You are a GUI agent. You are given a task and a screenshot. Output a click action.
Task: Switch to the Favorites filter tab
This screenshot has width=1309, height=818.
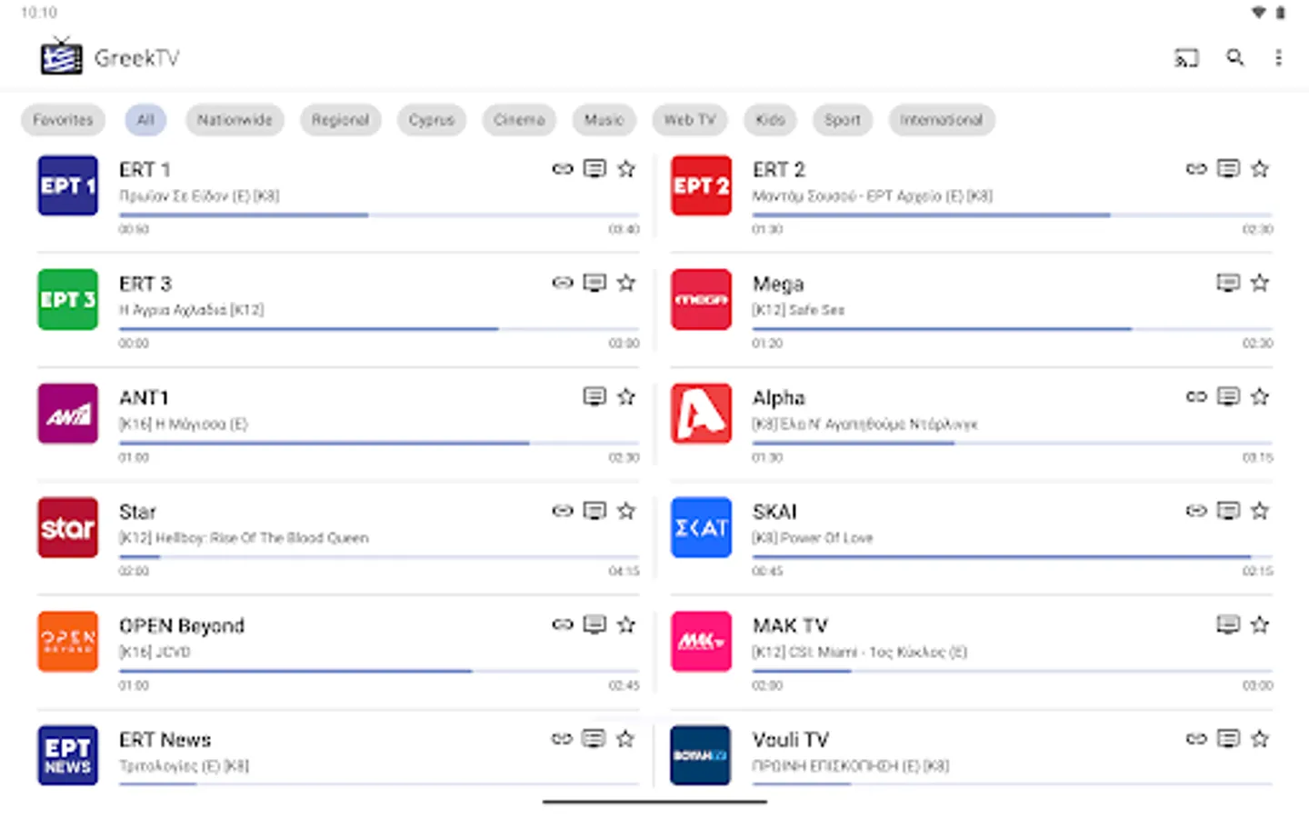[63, 119]
